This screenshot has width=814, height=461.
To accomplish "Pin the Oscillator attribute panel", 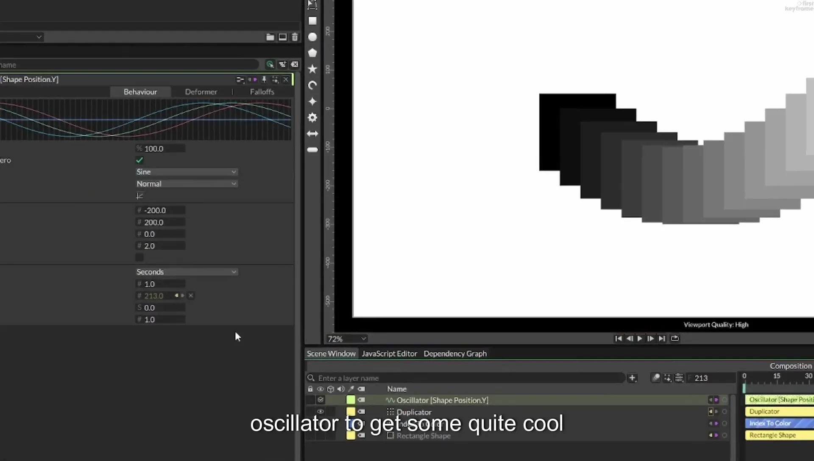I will [264, 79].
